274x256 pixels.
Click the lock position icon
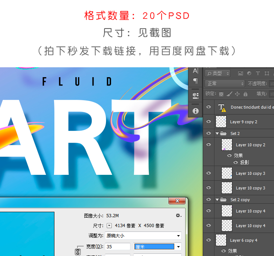point(237,94)
